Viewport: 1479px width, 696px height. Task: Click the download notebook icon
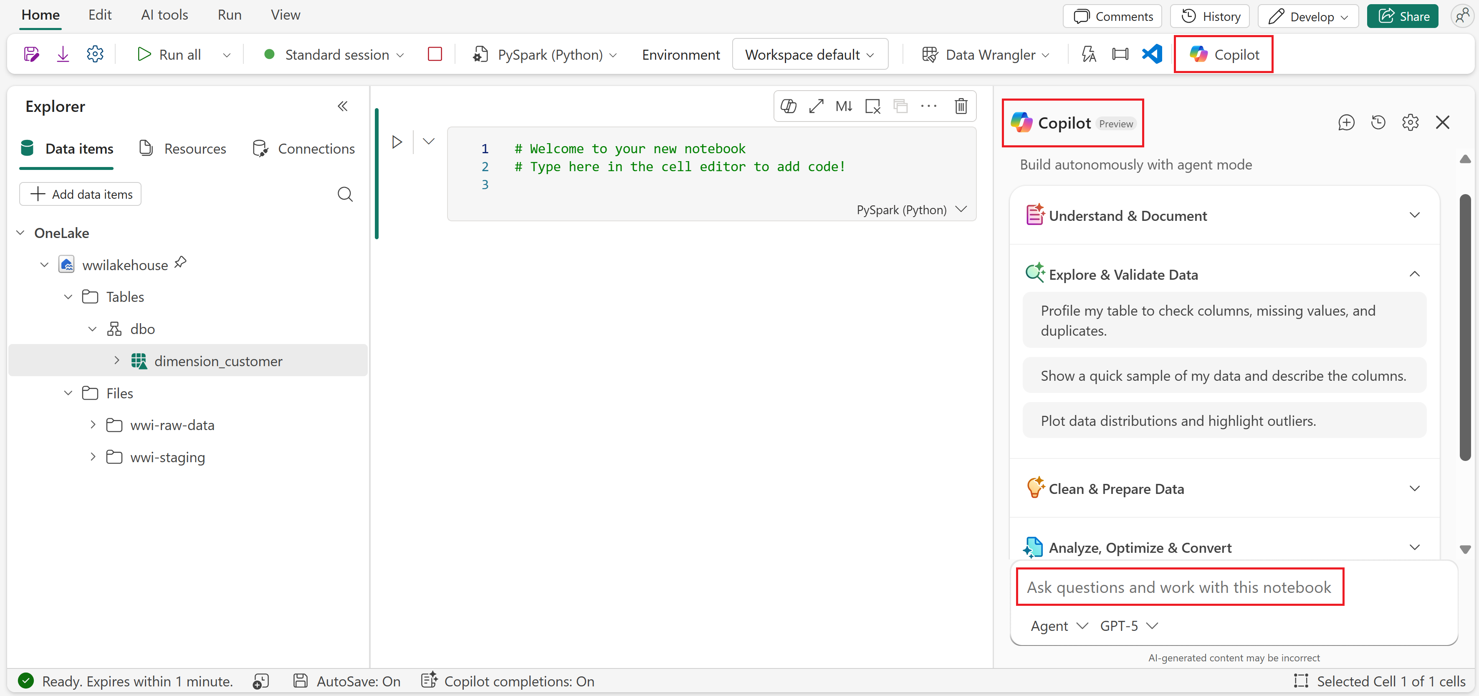tap(63, 55)
